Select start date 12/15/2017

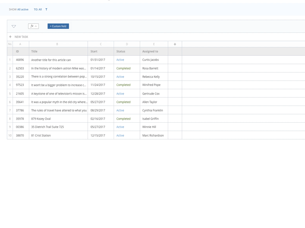pyautogui.click(x=98, y=136)
